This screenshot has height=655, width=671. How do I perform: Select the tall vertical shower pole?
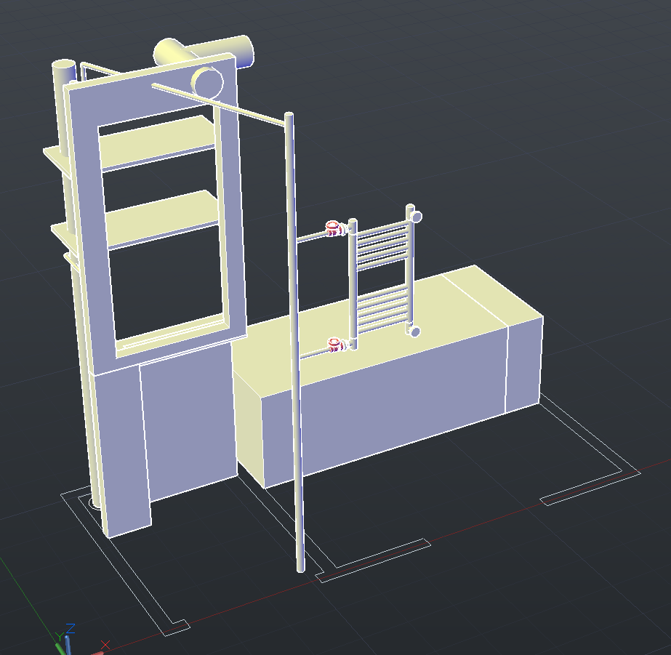click(295, 342)
